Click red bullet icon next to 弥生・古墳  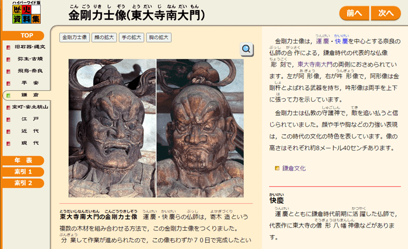pyautogui.click(x=8, y=59)
